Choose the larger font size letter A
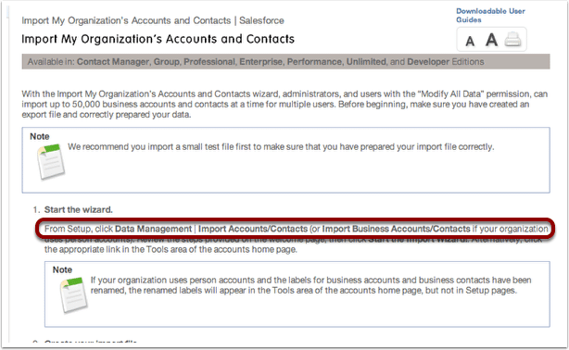The height and width of the screenshot is (350, 569). click(x=491, y=40)
